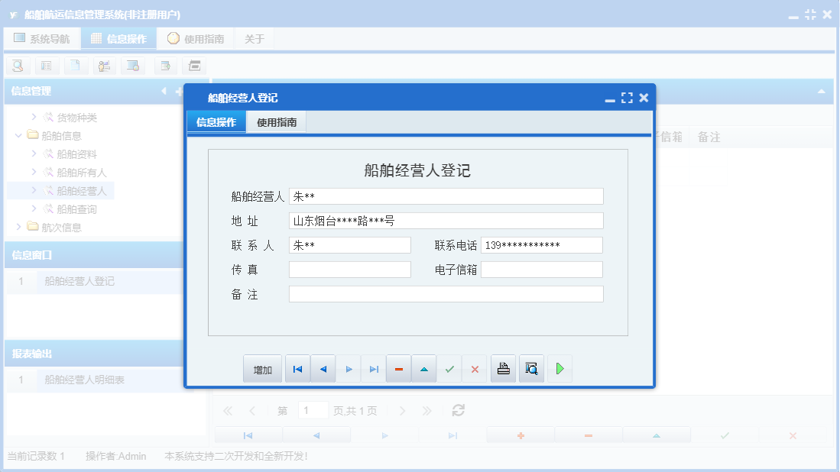Click the print icon in the dialog
Viewport: 840px width, 472px height.
tap(503, 368)
